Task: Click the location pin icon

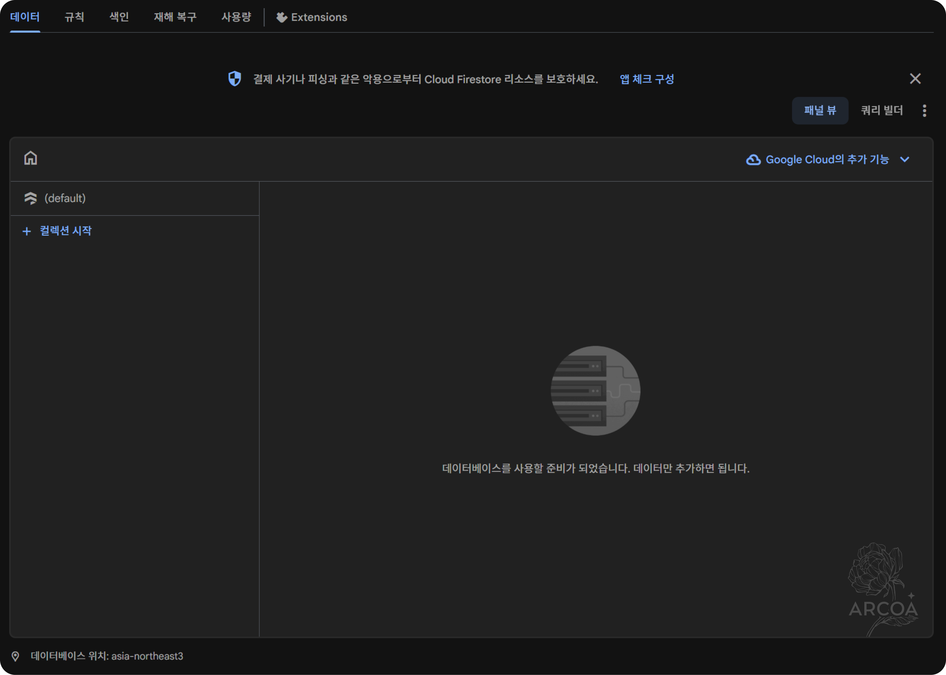Action: [15, 656]
